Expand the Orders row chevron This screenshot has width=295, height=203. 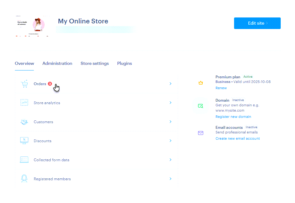pos(170,84)
